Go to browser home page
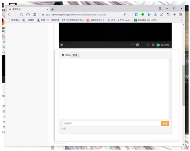This screenshot has height=151, width=190. click(x=28, y=15)
